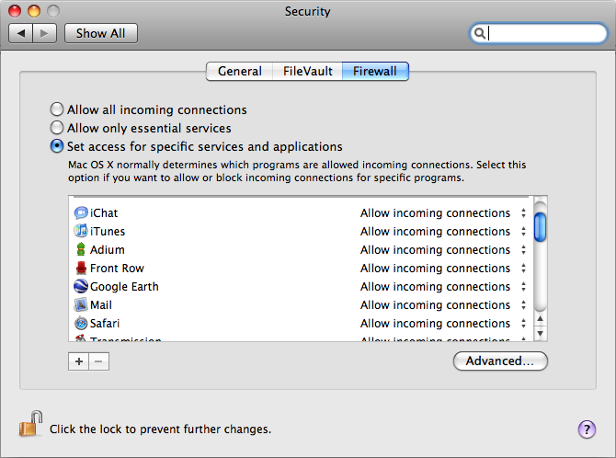Open the Advanced firewall settings
Screen dimensions: 616x458
[500, 361]
